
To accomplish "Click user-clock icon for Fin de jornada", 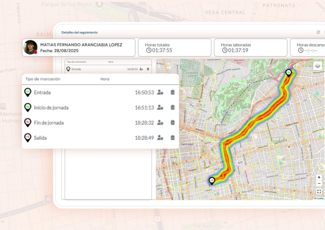I will point(160,123).
